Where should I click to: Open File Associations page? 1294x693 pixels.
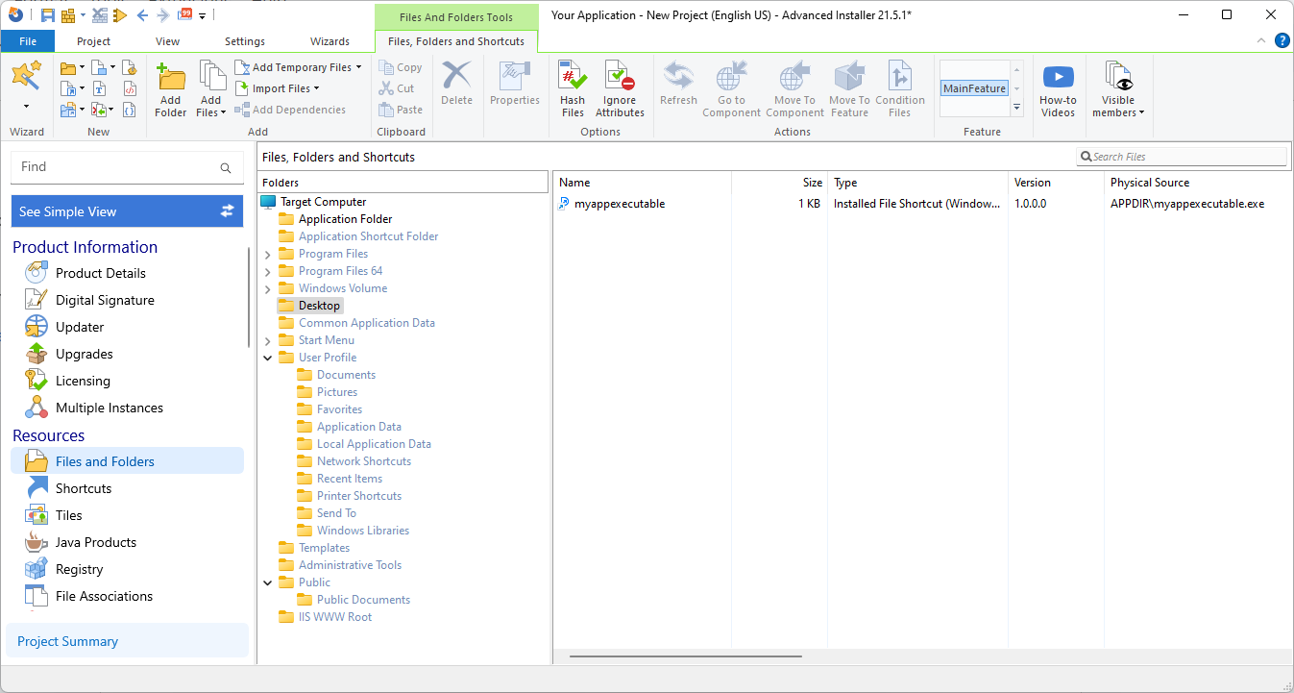pyautogui.click(x=104, y=596)
